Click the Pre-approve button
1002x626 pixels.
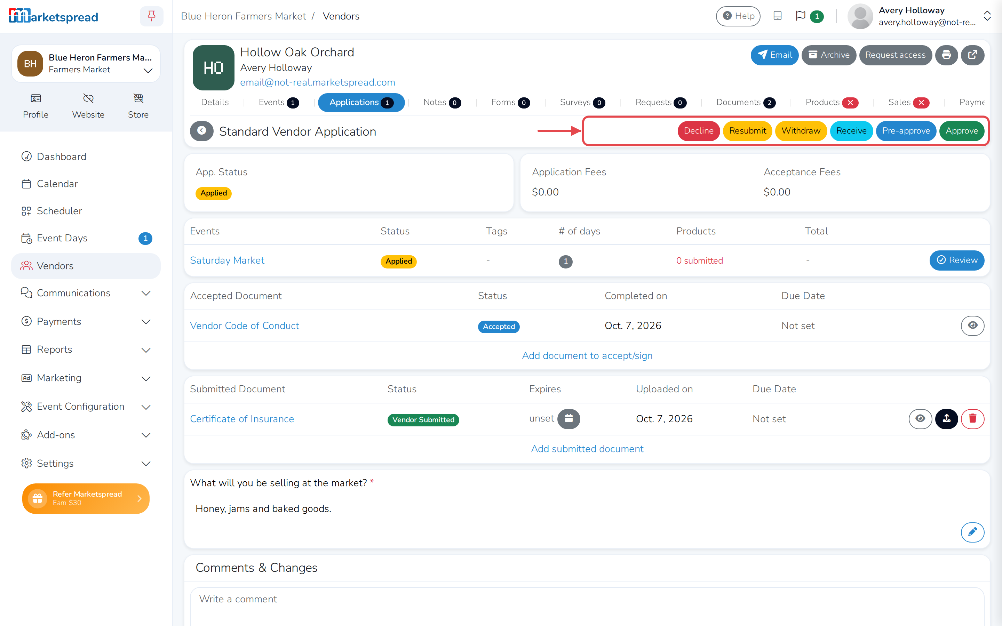(x=906, y=131)
